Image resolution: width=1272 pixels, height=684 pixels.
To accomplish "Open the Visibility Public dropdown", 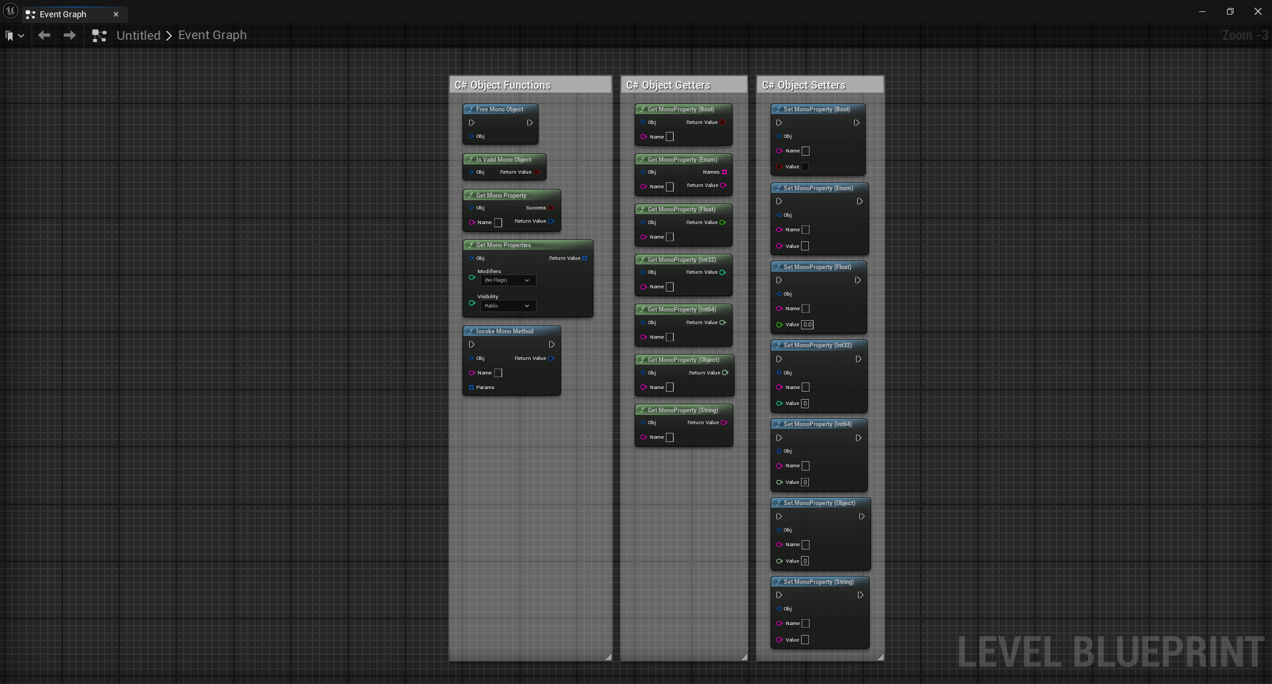I will click(507, 306).
